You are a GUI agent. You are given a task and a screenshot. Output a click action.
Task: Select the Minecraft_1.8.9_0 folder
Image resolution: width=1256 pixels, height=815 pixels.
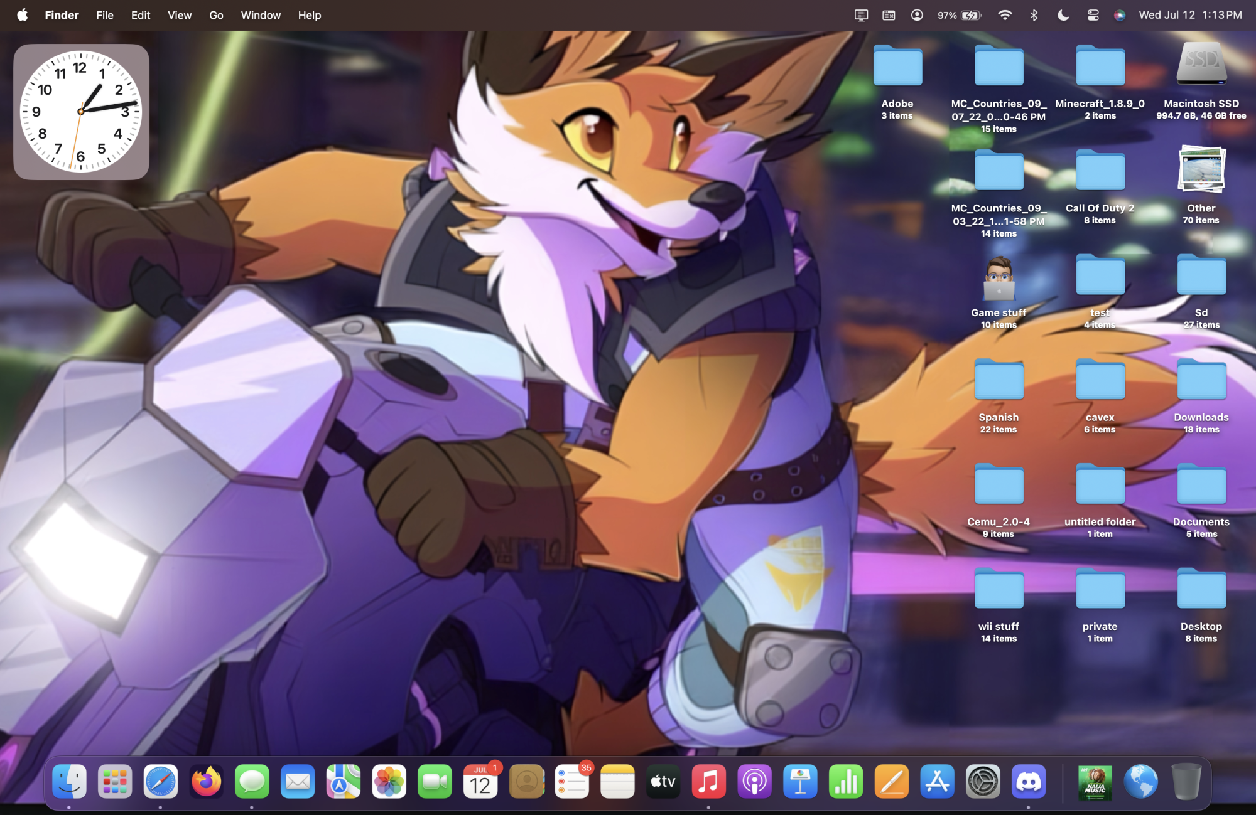click(1100, 81)
